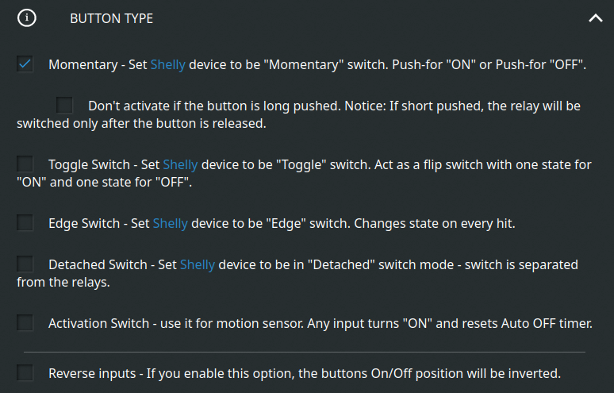Click the 'Edge Switch' label text
Screen dimensions: 614x393
pos(84,224)
